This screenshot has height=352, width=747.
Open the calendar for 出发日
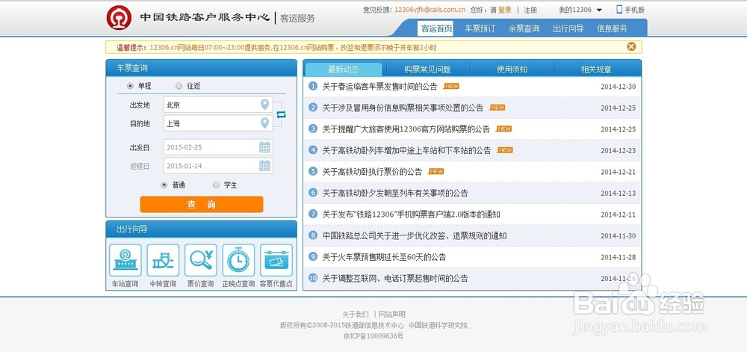[x=265, y=147]
